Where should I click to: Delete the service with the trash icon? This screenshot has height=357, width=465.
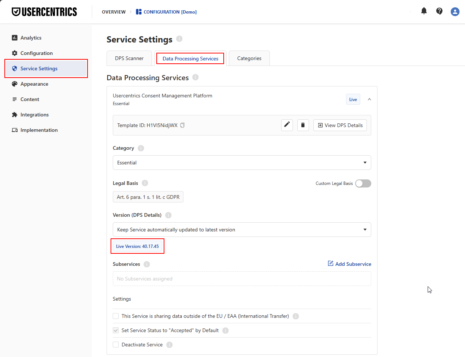[303, 125]
